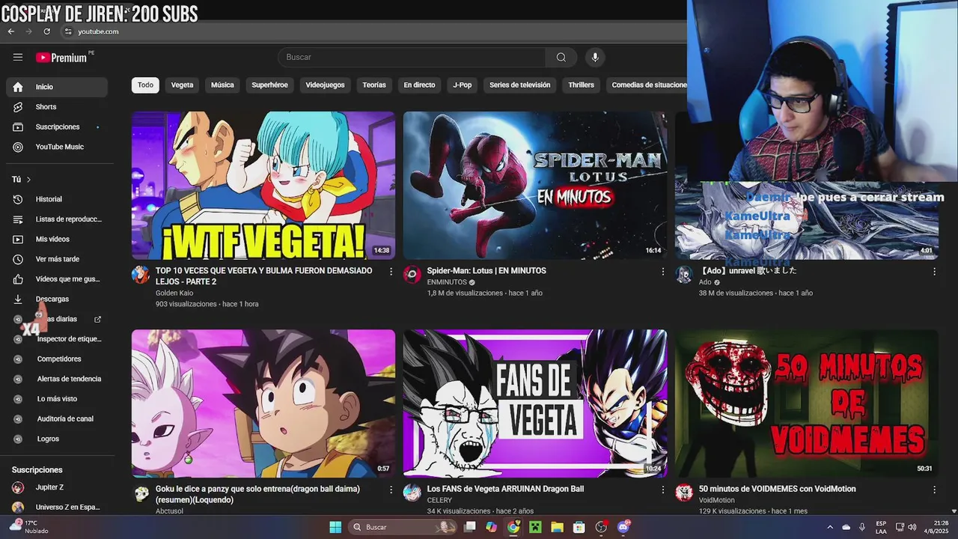Image resolution: width=958 pixels, height=539 pixels.
Task: Open Listas de reproducción in sidebar
Action: 57,219
